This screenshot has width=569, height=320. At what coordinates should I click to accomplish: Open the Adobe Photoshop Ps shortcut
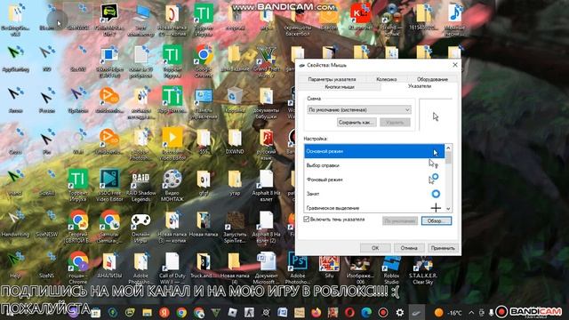coord(298,268)
